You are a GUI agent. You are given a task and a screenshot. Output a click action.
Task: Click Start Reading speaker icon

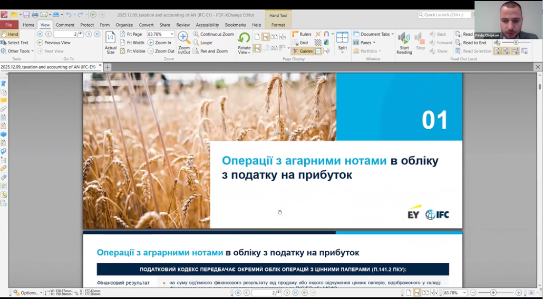[x=404, y=38]
